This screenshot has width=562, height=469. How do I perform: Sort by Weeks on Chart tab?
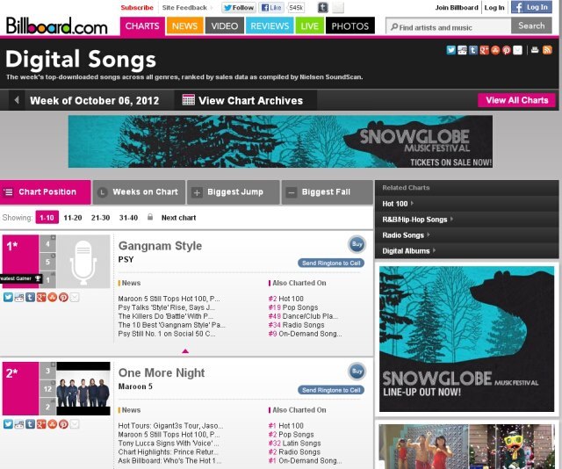pyautogui.click(x=139, y=192)
